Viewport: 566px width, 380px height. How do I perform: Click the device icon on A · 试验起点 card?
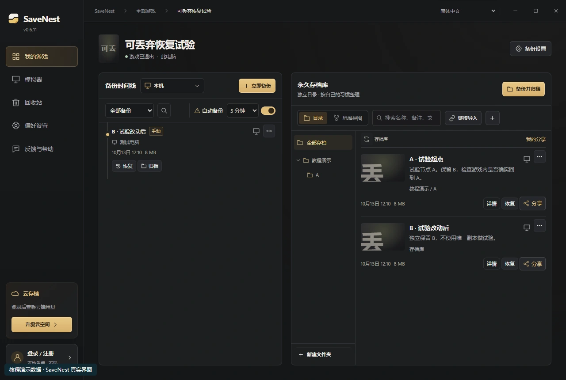527,159
